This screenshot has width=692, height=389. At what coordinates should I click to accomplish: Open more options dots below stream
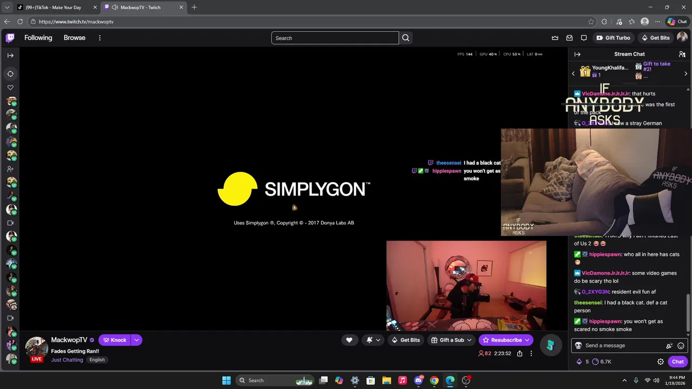pyautogui.click(x=531, y=353)
